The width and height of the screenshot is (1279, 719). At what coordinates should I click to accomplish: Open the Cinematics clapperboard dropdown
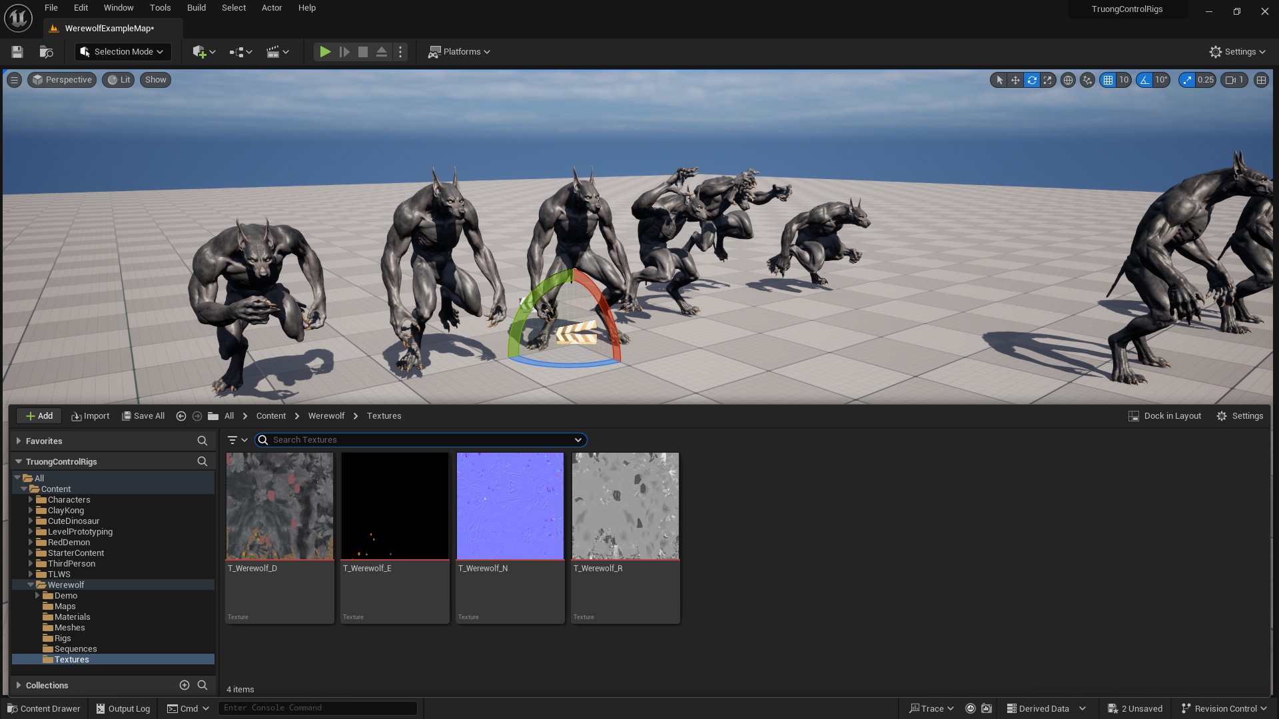click(277, 52)
